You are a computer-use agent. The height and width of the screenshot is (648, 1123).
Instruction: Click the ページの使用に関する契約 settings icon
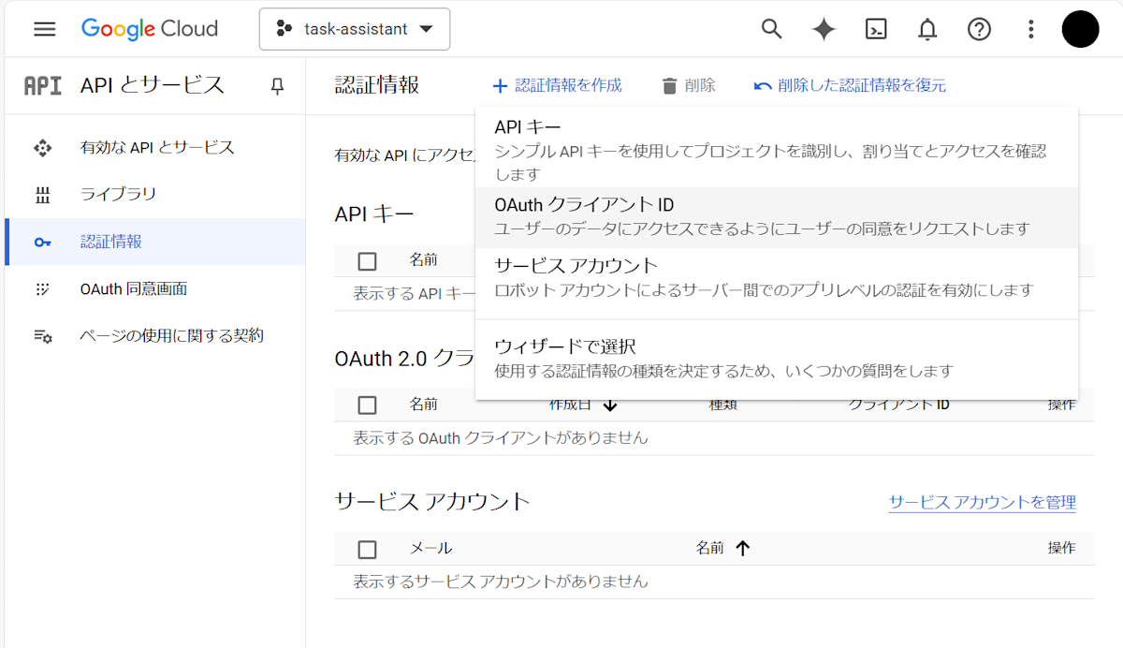pyautogui.click(x=42, y=336)
